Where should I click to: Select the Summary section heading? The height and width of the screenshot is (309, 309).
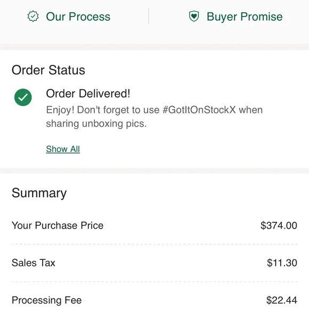click(x=39, y=193)
